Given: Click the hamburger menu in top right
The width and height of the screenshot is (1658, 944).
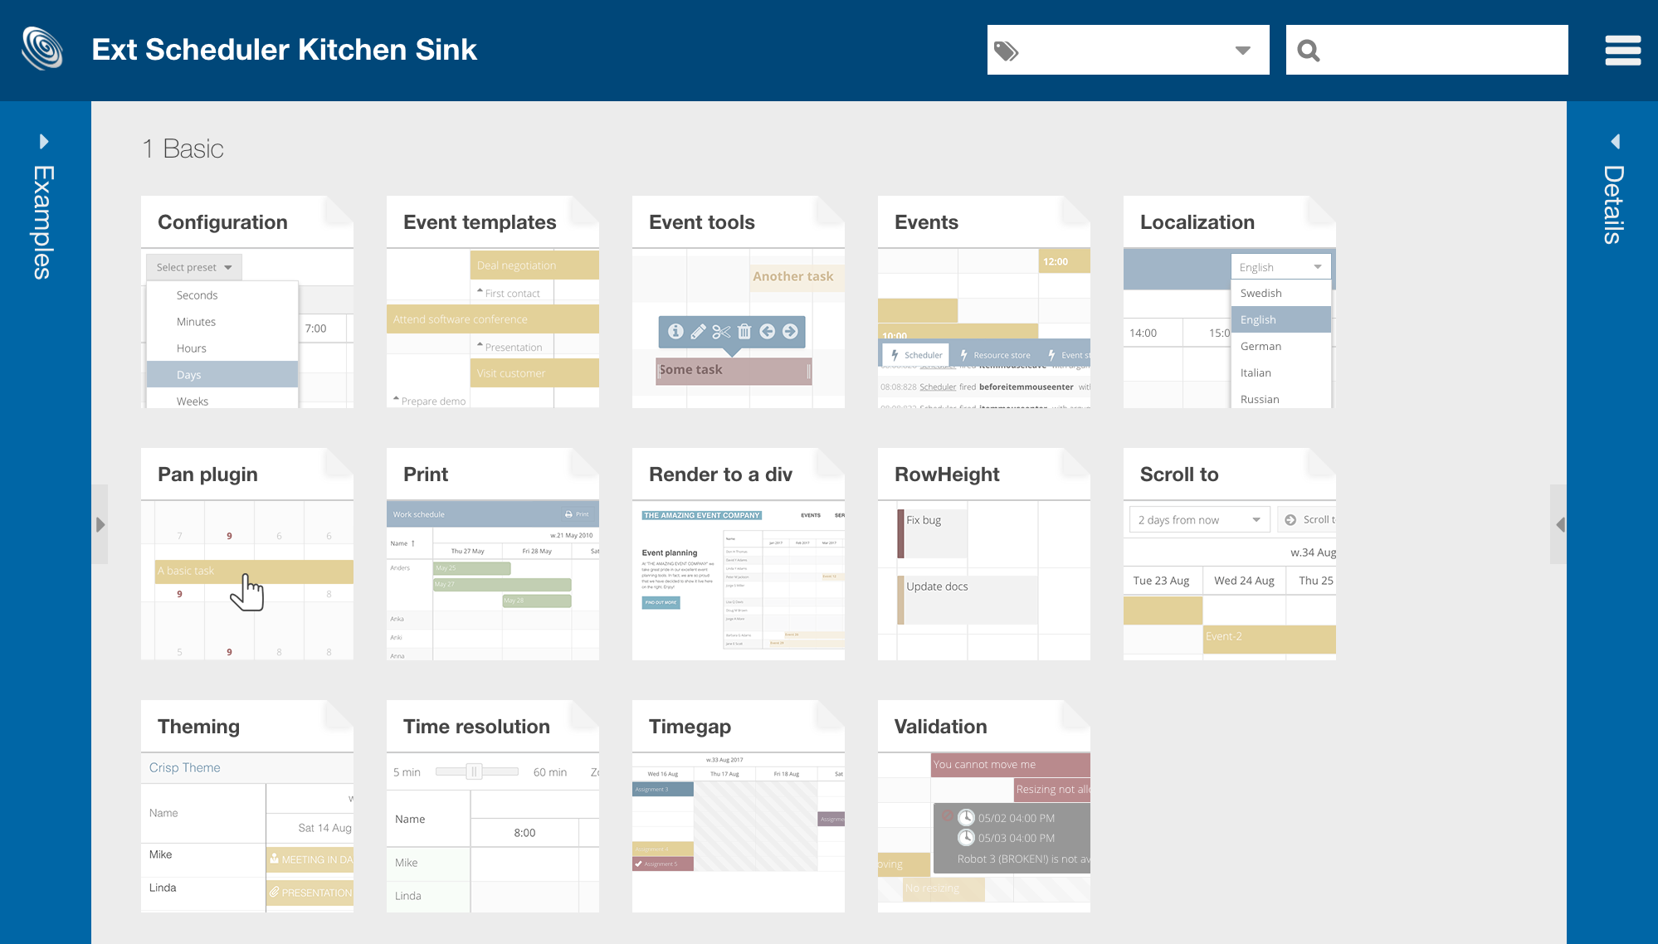Looking at the screenshot, I should (x=1619, y=48).
